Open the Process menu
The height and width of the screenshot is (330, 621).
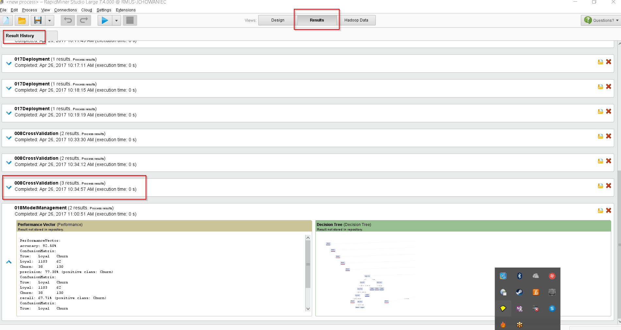pyautogui.click(x=30, y=10)
